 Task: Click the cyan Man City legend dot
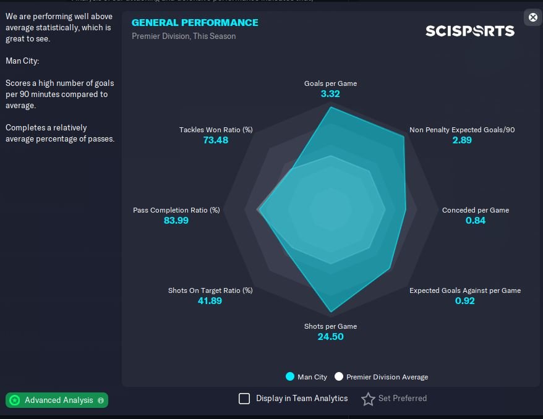tap(290, 376)
